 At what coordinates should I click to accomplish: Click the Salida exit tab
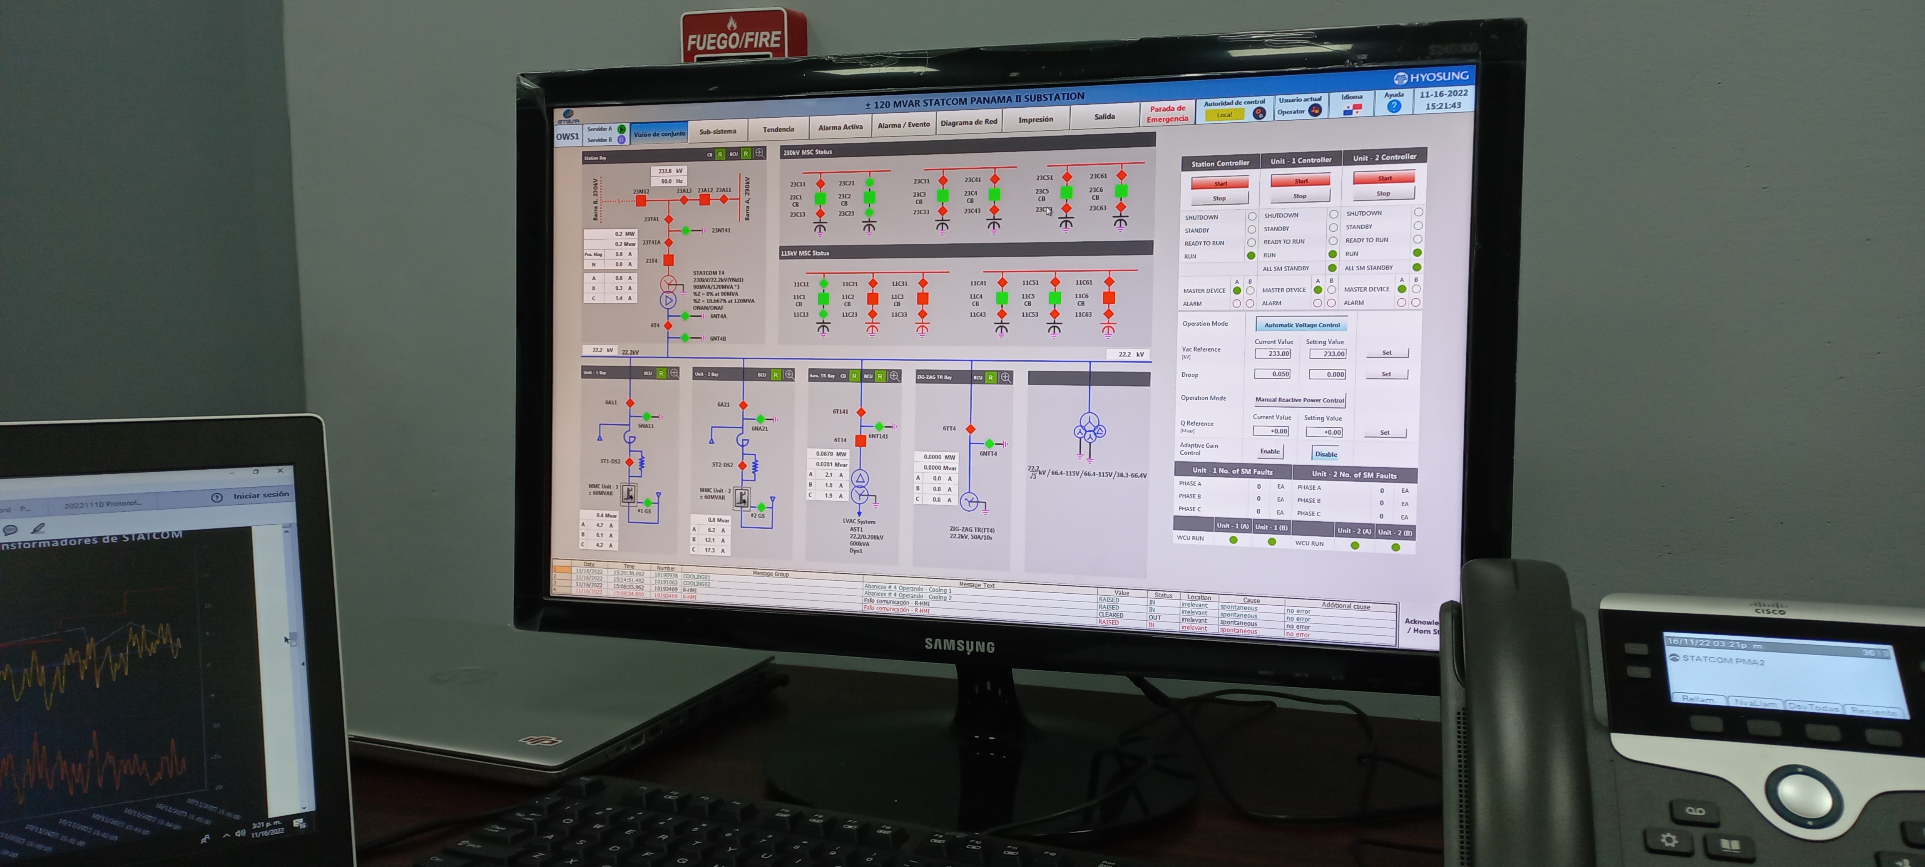tap(1104, 116)
